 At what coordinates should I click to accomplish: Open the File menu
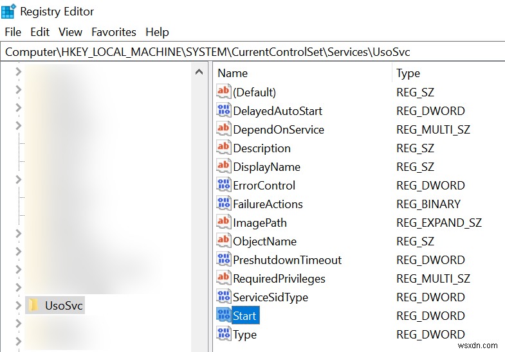tap(13, 32)
